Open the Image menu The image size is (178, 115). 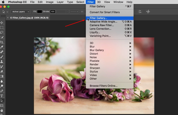pyautogui.click(x=50, y=2)
